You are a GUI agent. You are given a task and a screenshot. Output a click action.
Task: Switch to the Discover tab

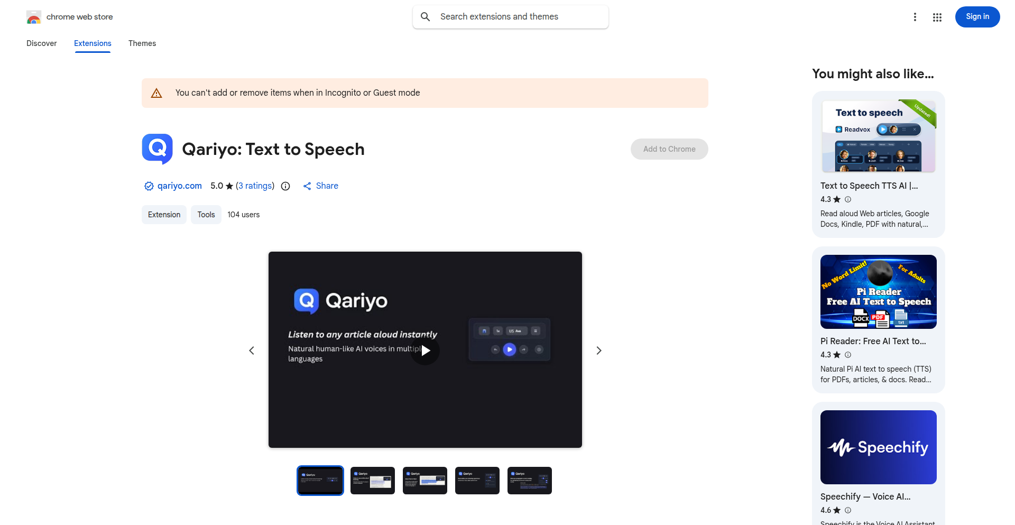[x=41, y=43]
